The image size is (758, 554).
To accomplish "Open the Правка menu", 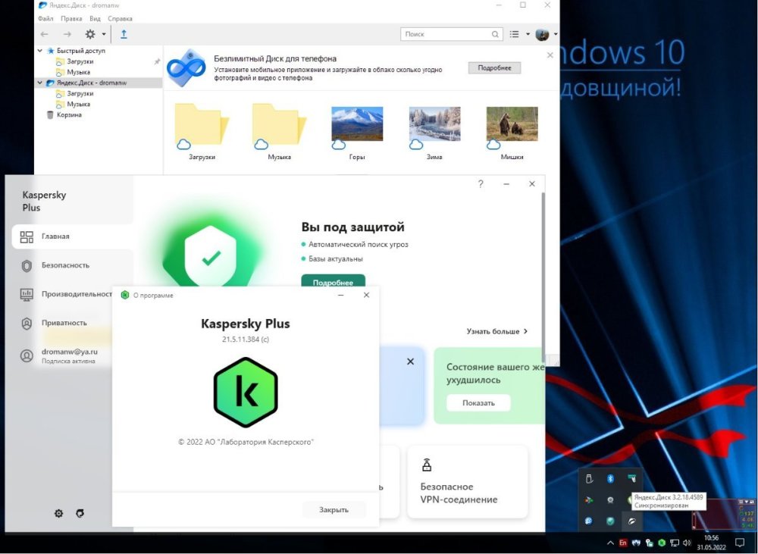I will click(x=71, y=18).
